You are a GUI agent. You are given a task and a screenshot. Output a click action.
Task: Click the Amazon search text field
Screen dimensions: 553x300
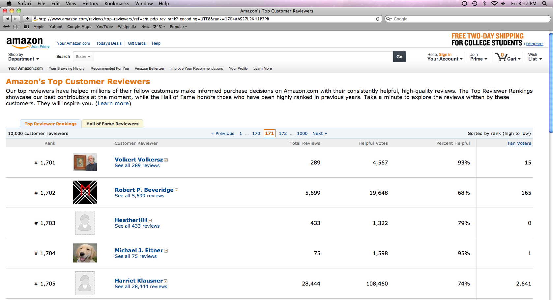tap(244, 57)
